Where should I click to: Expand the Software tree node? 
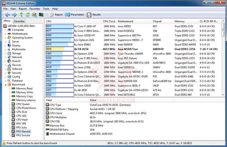tap(5, 69)
